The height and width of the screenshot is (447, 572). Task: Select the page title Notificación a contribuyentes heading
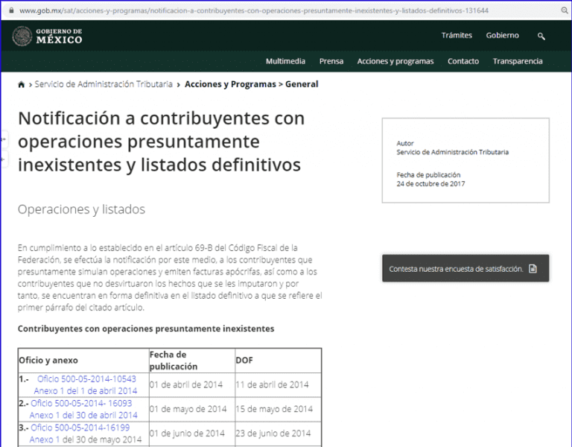161,142
